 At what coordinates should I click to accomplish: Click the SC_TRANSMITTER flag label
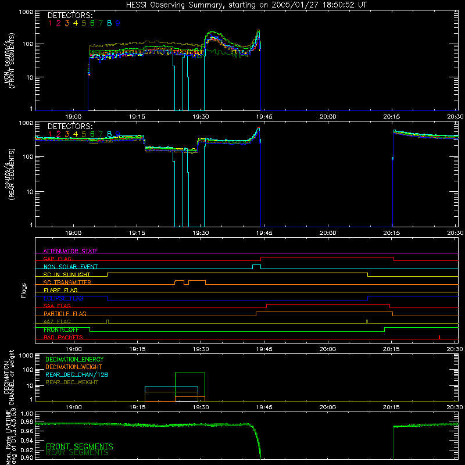(67, 282)
